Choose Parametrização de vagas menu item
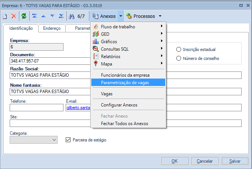 (128, 82)
